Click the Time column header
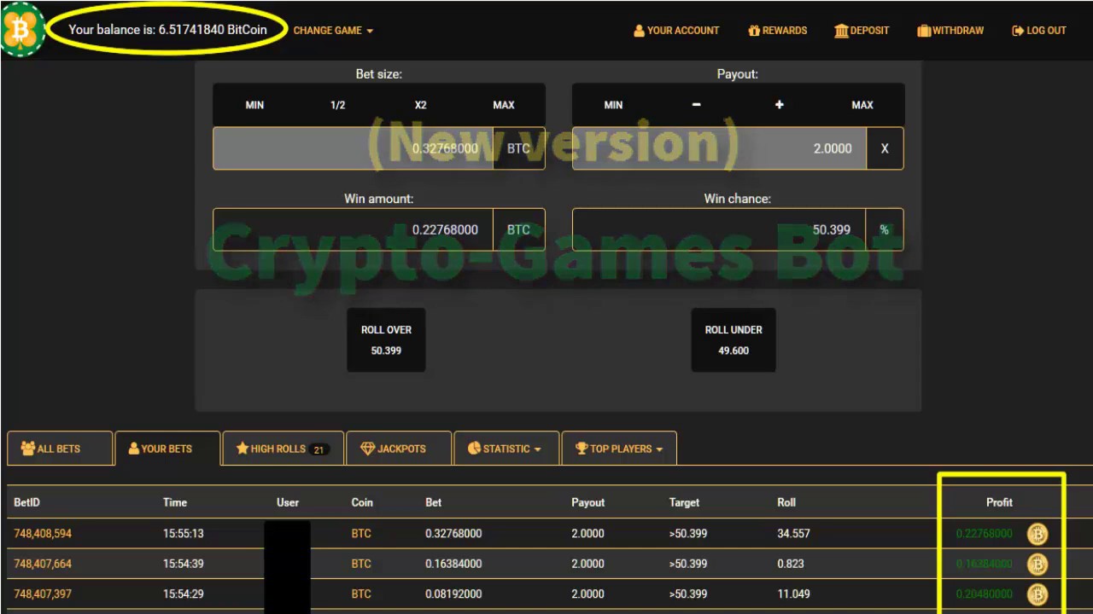This screenshot has width=1093, height=614. pyautogui.click(x=175, y=502)
